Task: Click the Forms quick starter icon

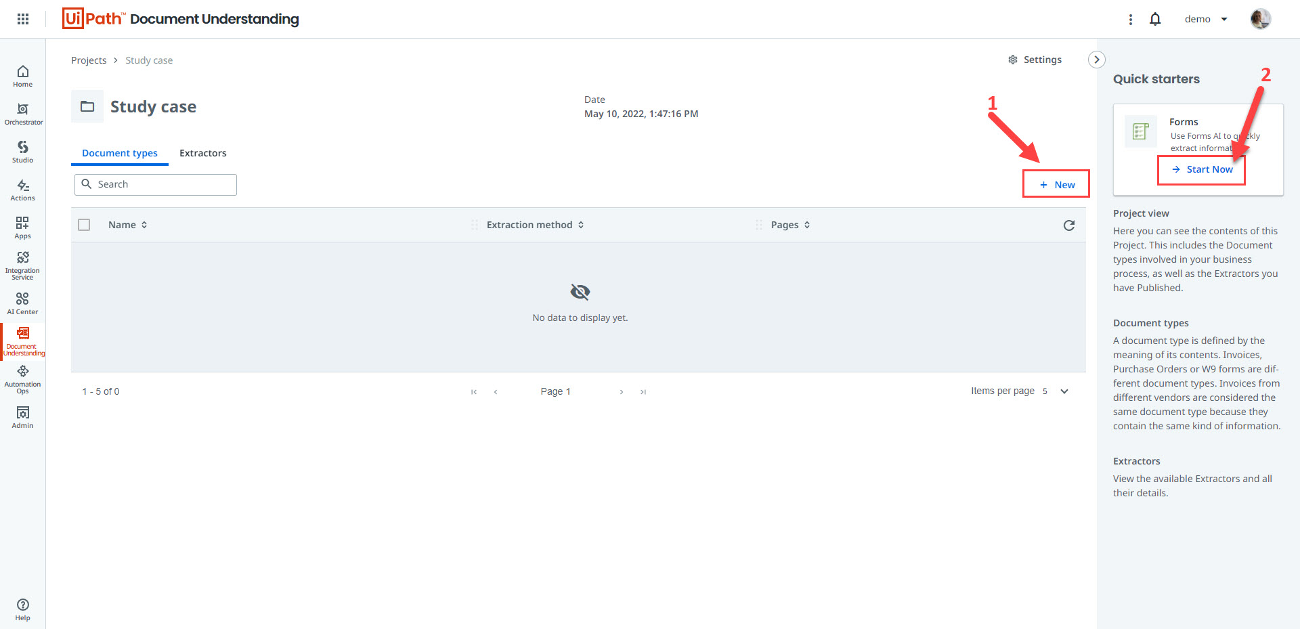Action: [x=1141, y=131]
